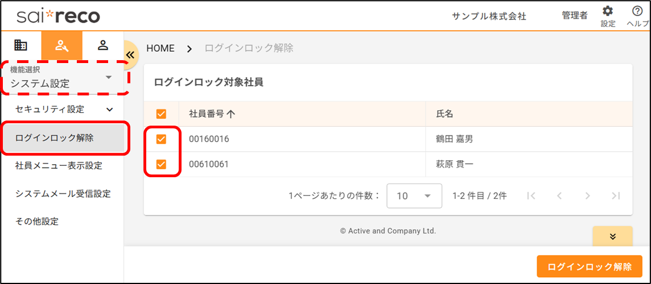Open システムメール受信設定 menu item
This screenshot has height=284, width=651.
point(63,194)
